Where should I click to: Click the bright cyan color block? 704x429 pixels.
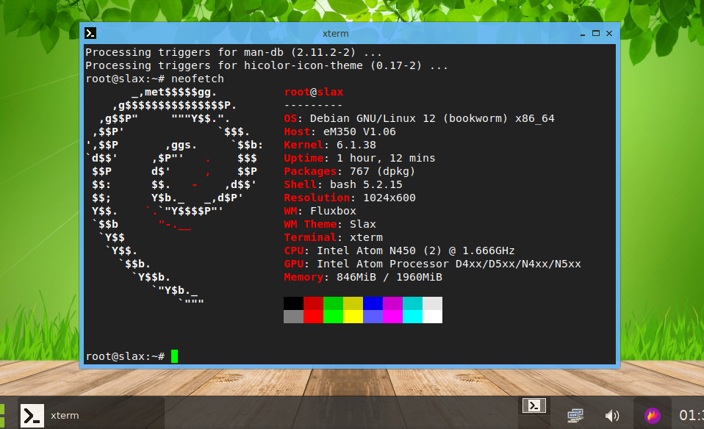click(x=412, y=317)
